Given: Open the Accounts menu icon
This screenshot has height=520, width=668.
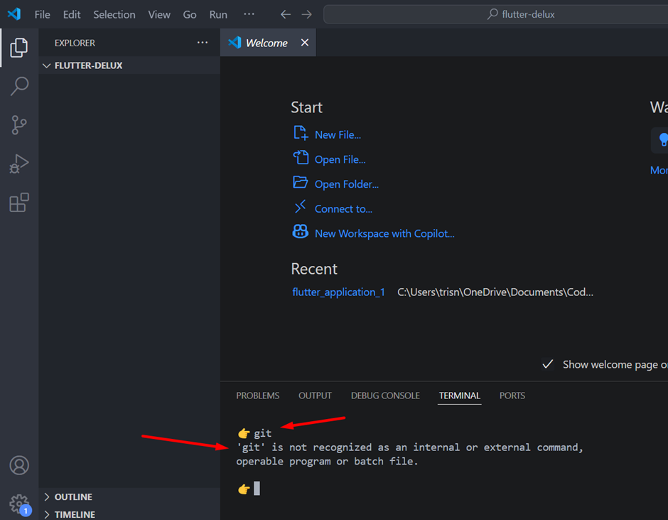Looking at the screenshot, I should tap(19, 465).
